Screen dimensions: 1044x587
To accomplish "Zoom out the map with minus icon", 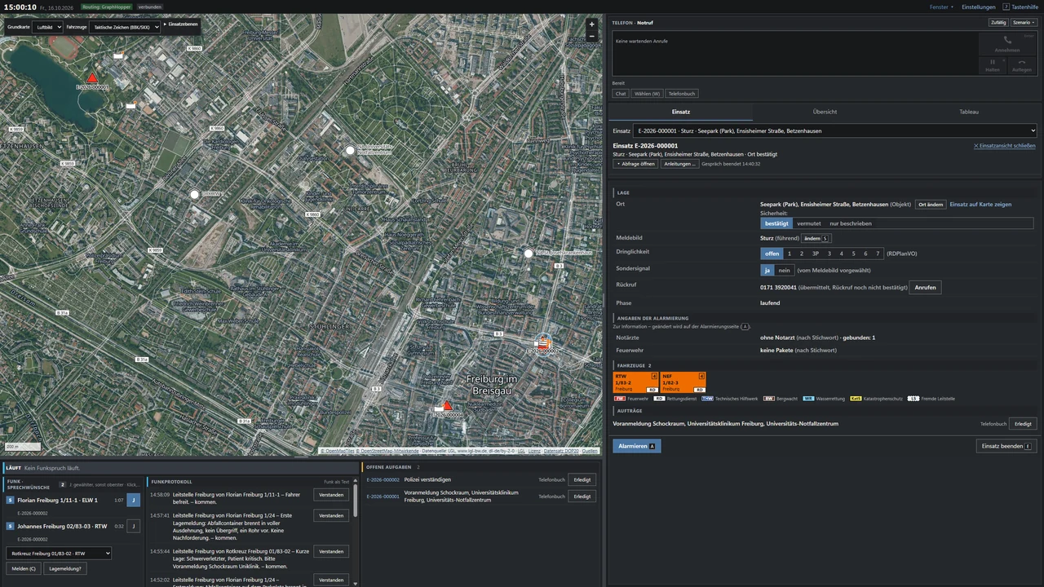I will coord(592,37).
